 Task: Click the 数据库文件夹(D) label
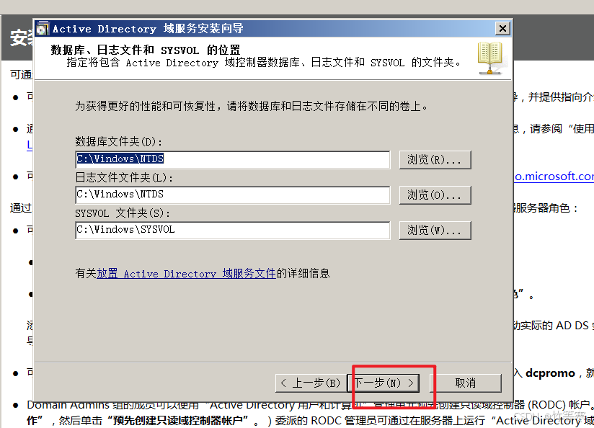tap(119, 142)
